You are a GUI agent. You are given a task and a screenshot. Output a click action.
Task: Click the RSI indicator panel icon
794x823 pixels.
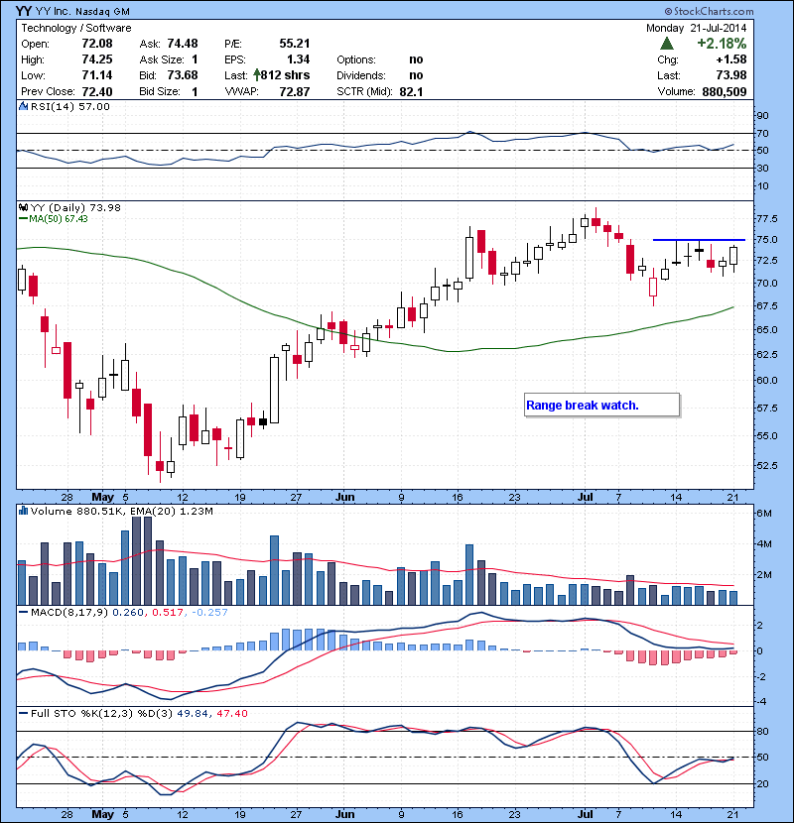[x=23, y=106]
